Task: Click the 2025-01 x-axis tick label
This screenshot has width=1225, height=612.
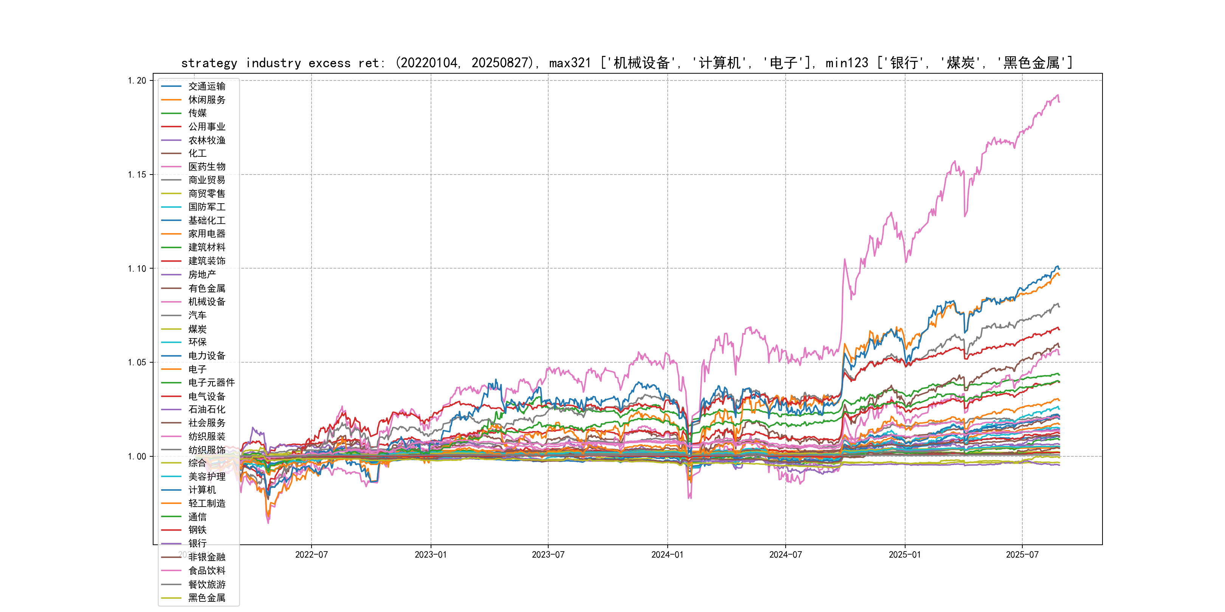Action: click(x=904, y=555)
